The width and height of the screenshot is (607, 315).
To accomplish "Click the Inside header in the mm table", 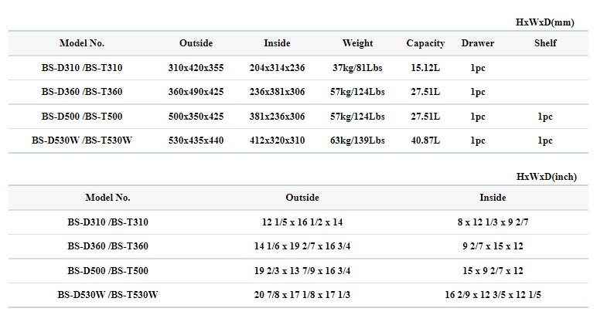I will coord(277,43).
